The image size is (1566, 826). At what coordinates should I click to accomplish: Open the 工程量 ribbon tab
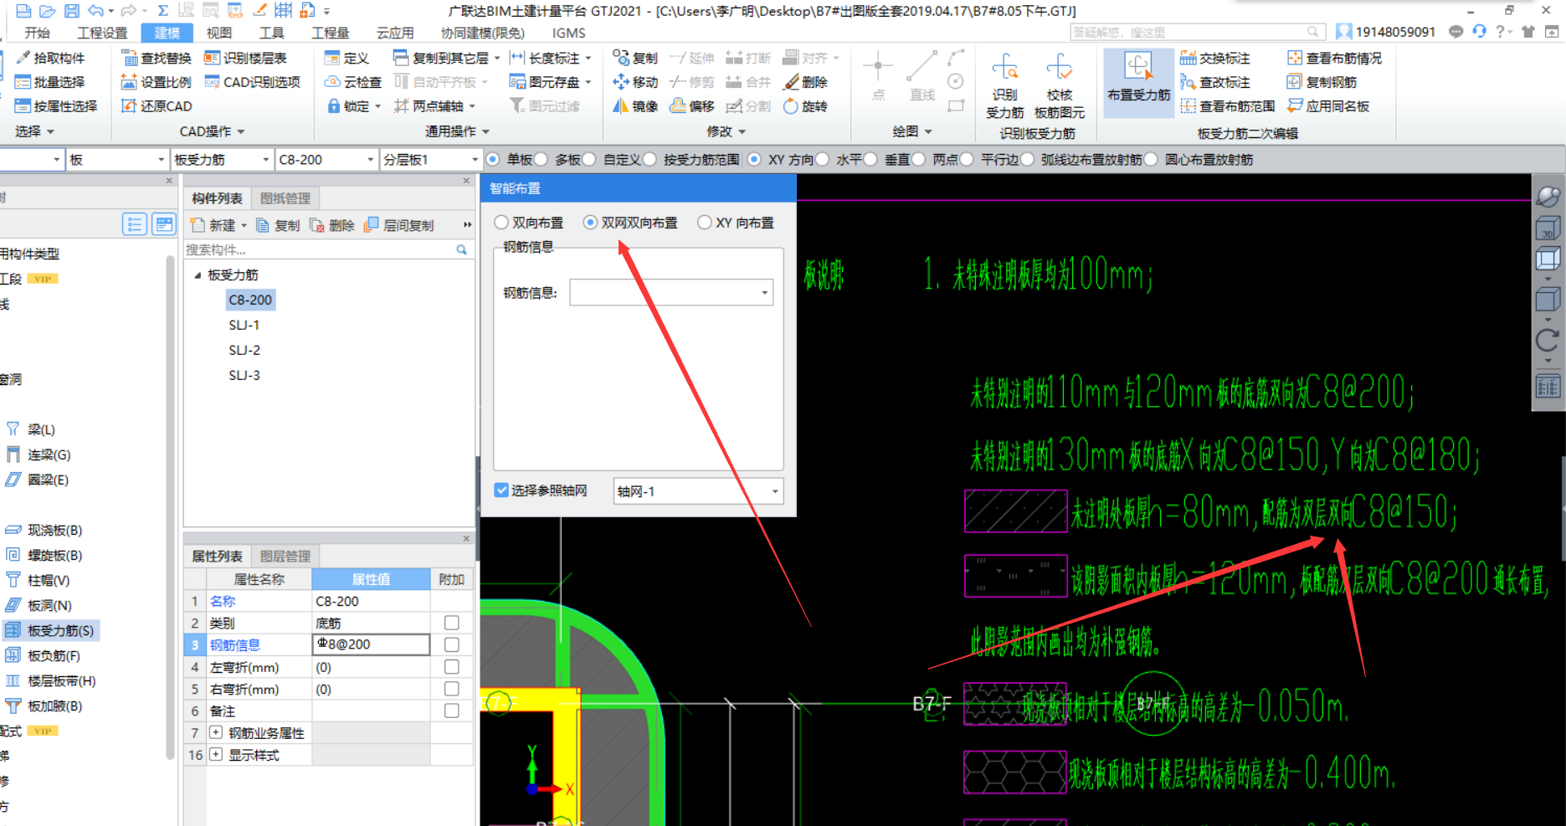[x=330, y=33]
